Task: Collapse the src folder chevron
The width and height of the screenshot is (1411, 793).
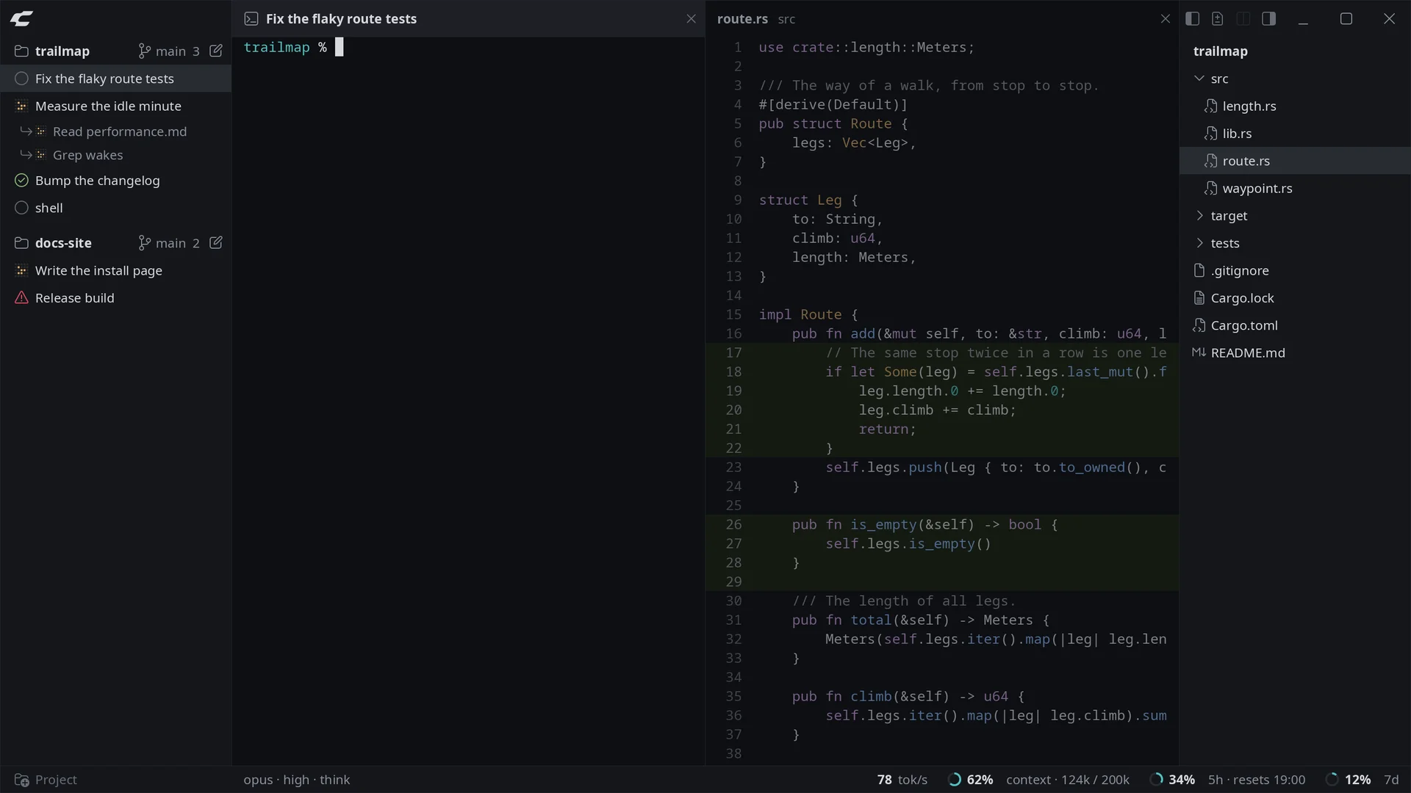Action: pos(1199,79)
